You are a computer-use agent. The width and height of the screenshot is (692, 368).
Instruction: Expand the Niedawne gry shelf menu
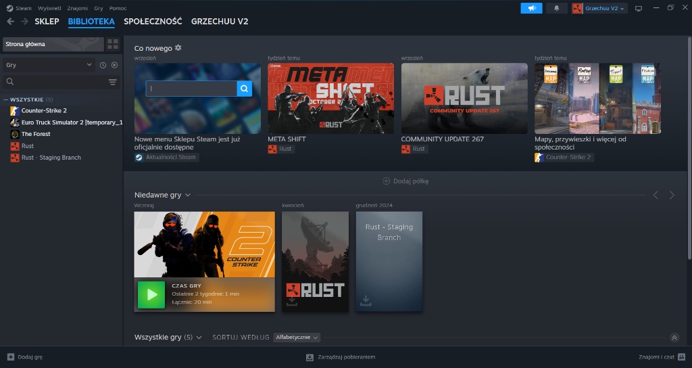click(188, 195)
